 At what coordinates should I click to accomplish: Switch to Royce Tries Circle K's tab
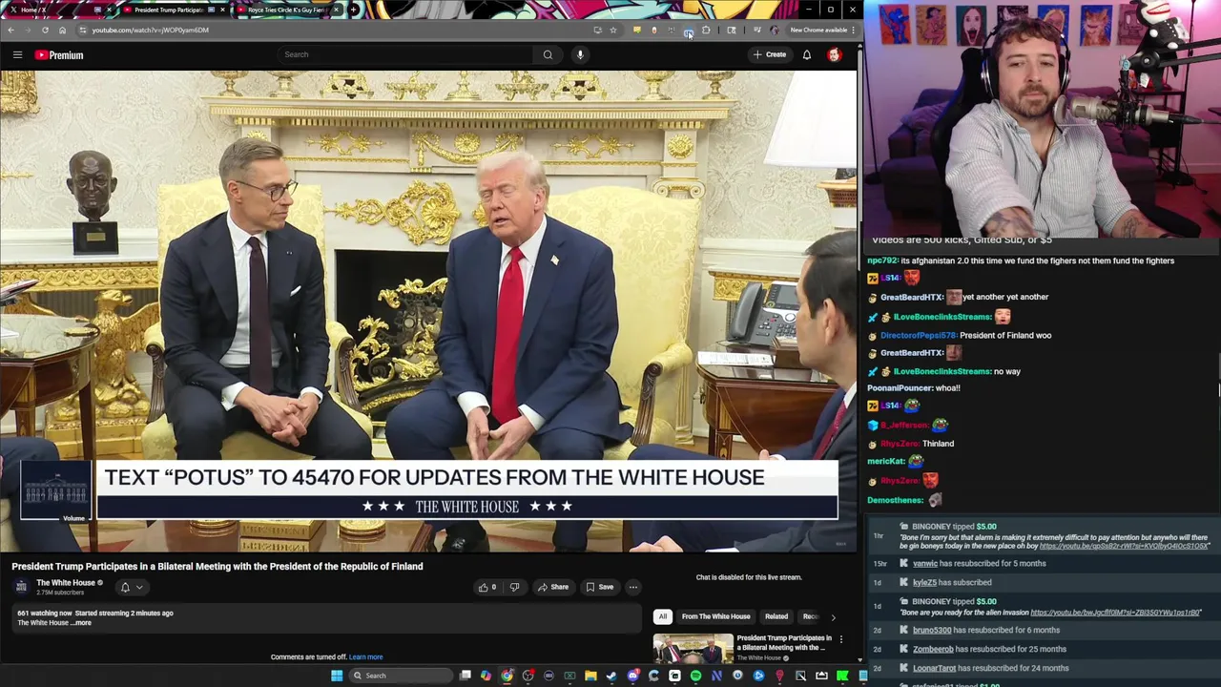pyautogui.click(x=286, y=10)
